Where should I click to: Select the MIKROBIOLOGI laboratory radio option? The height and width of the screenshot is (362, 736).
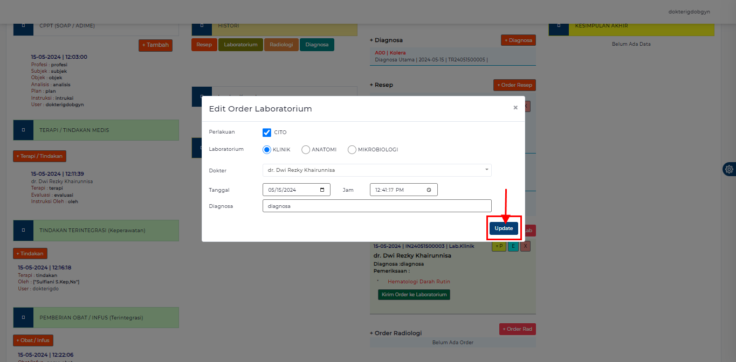pyautogui.click(x=352, y=150)
